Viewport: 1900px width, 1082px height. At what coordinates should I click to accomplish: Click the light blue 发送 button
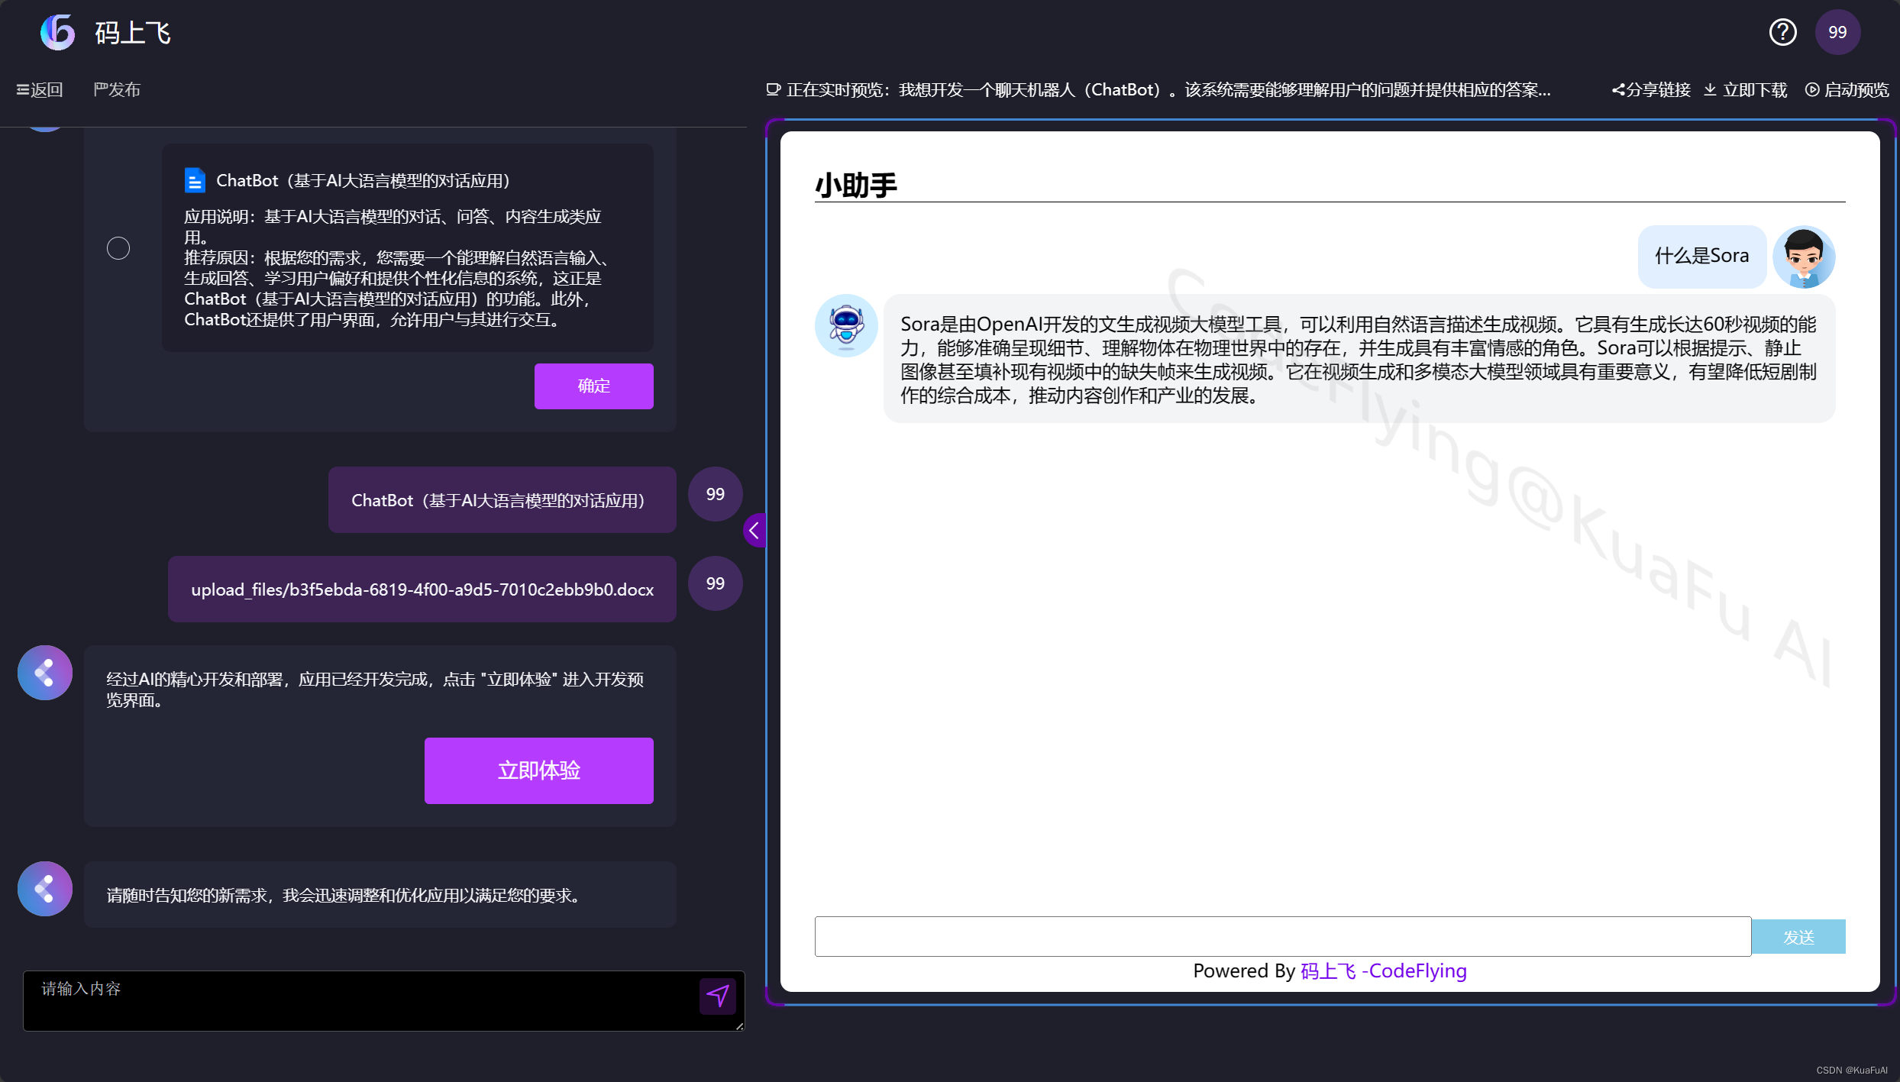[x=1798, y=937]
